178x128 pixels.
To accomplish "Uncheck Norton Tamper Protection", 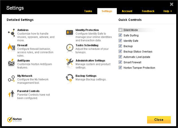I will click(120, 67).
